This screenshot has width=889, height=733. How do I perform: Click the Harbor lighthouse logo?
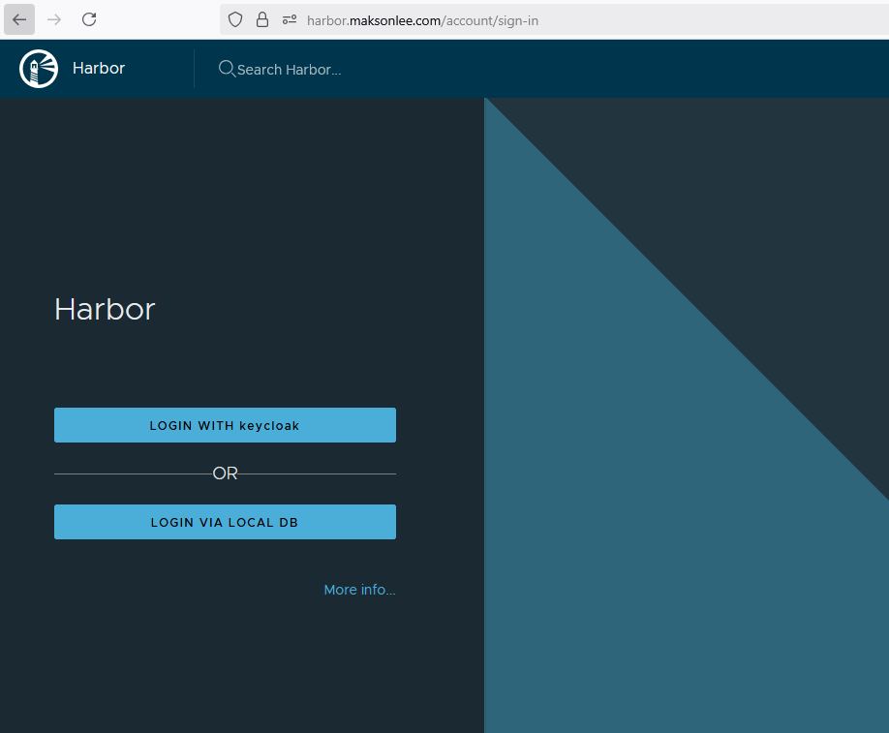click(39, 69)
